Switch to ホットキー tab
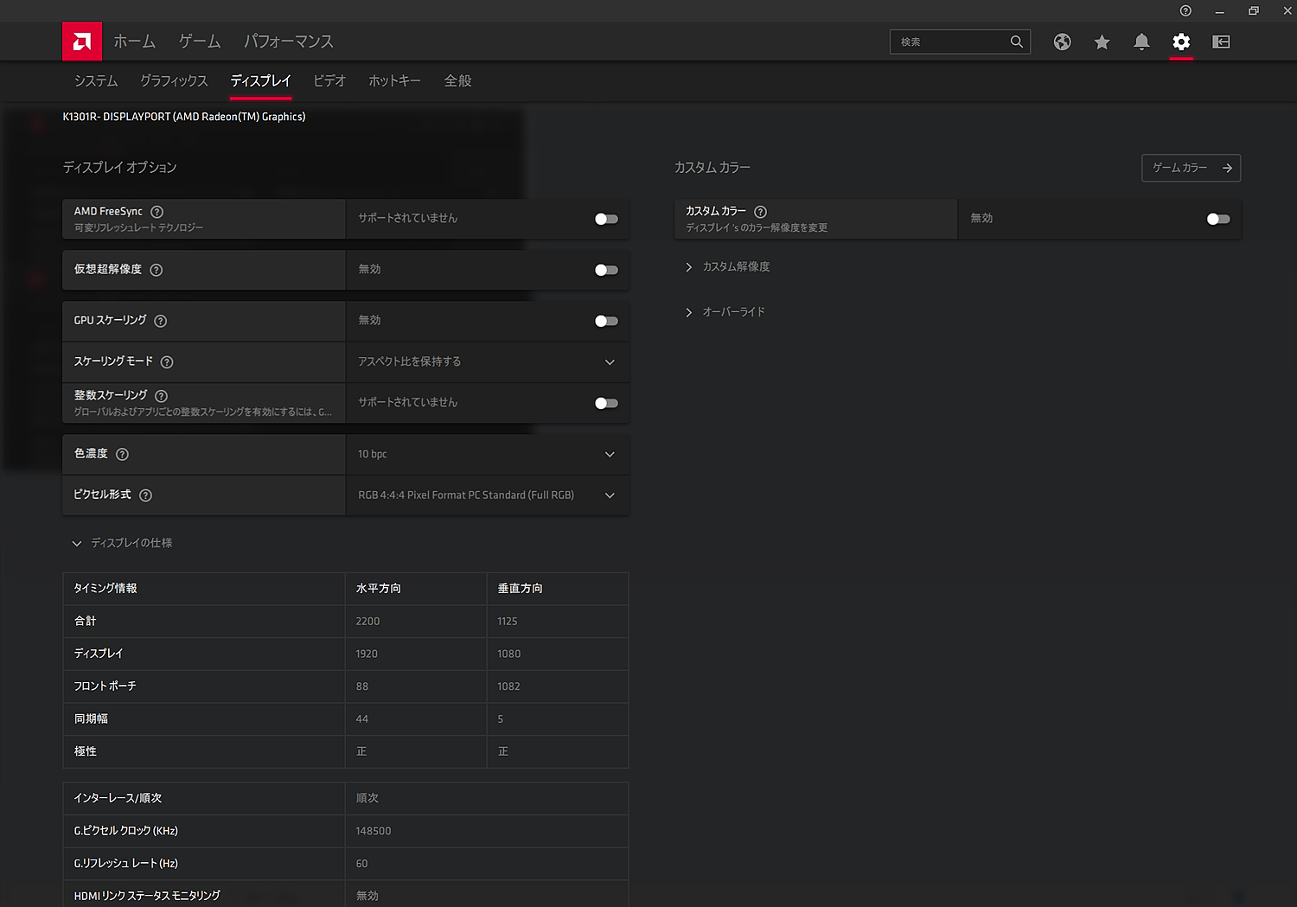The height and width of the screenshot is (907, 1297). click(394, 80)
